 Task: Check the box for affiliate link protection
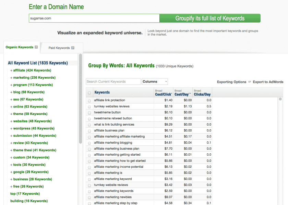tap(89, 101)
